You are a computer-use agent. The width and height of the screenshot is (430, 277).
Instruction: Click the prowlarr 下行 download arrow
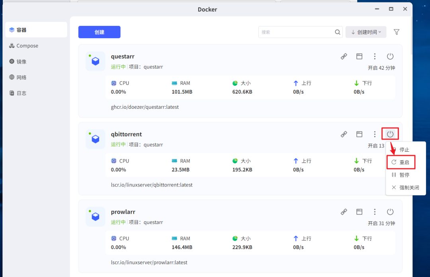[x=356, y=238]
